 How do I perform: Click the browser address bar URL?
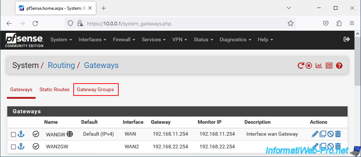pos(129,24)
